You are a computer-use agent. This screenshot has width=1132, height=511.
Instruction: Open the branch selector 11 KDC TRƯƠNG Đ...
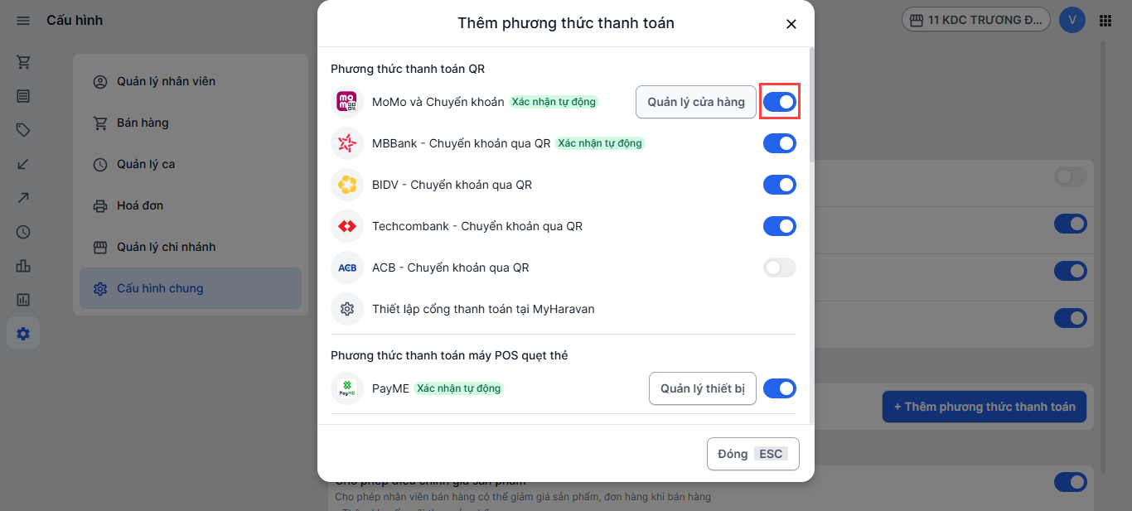(976, 21)
